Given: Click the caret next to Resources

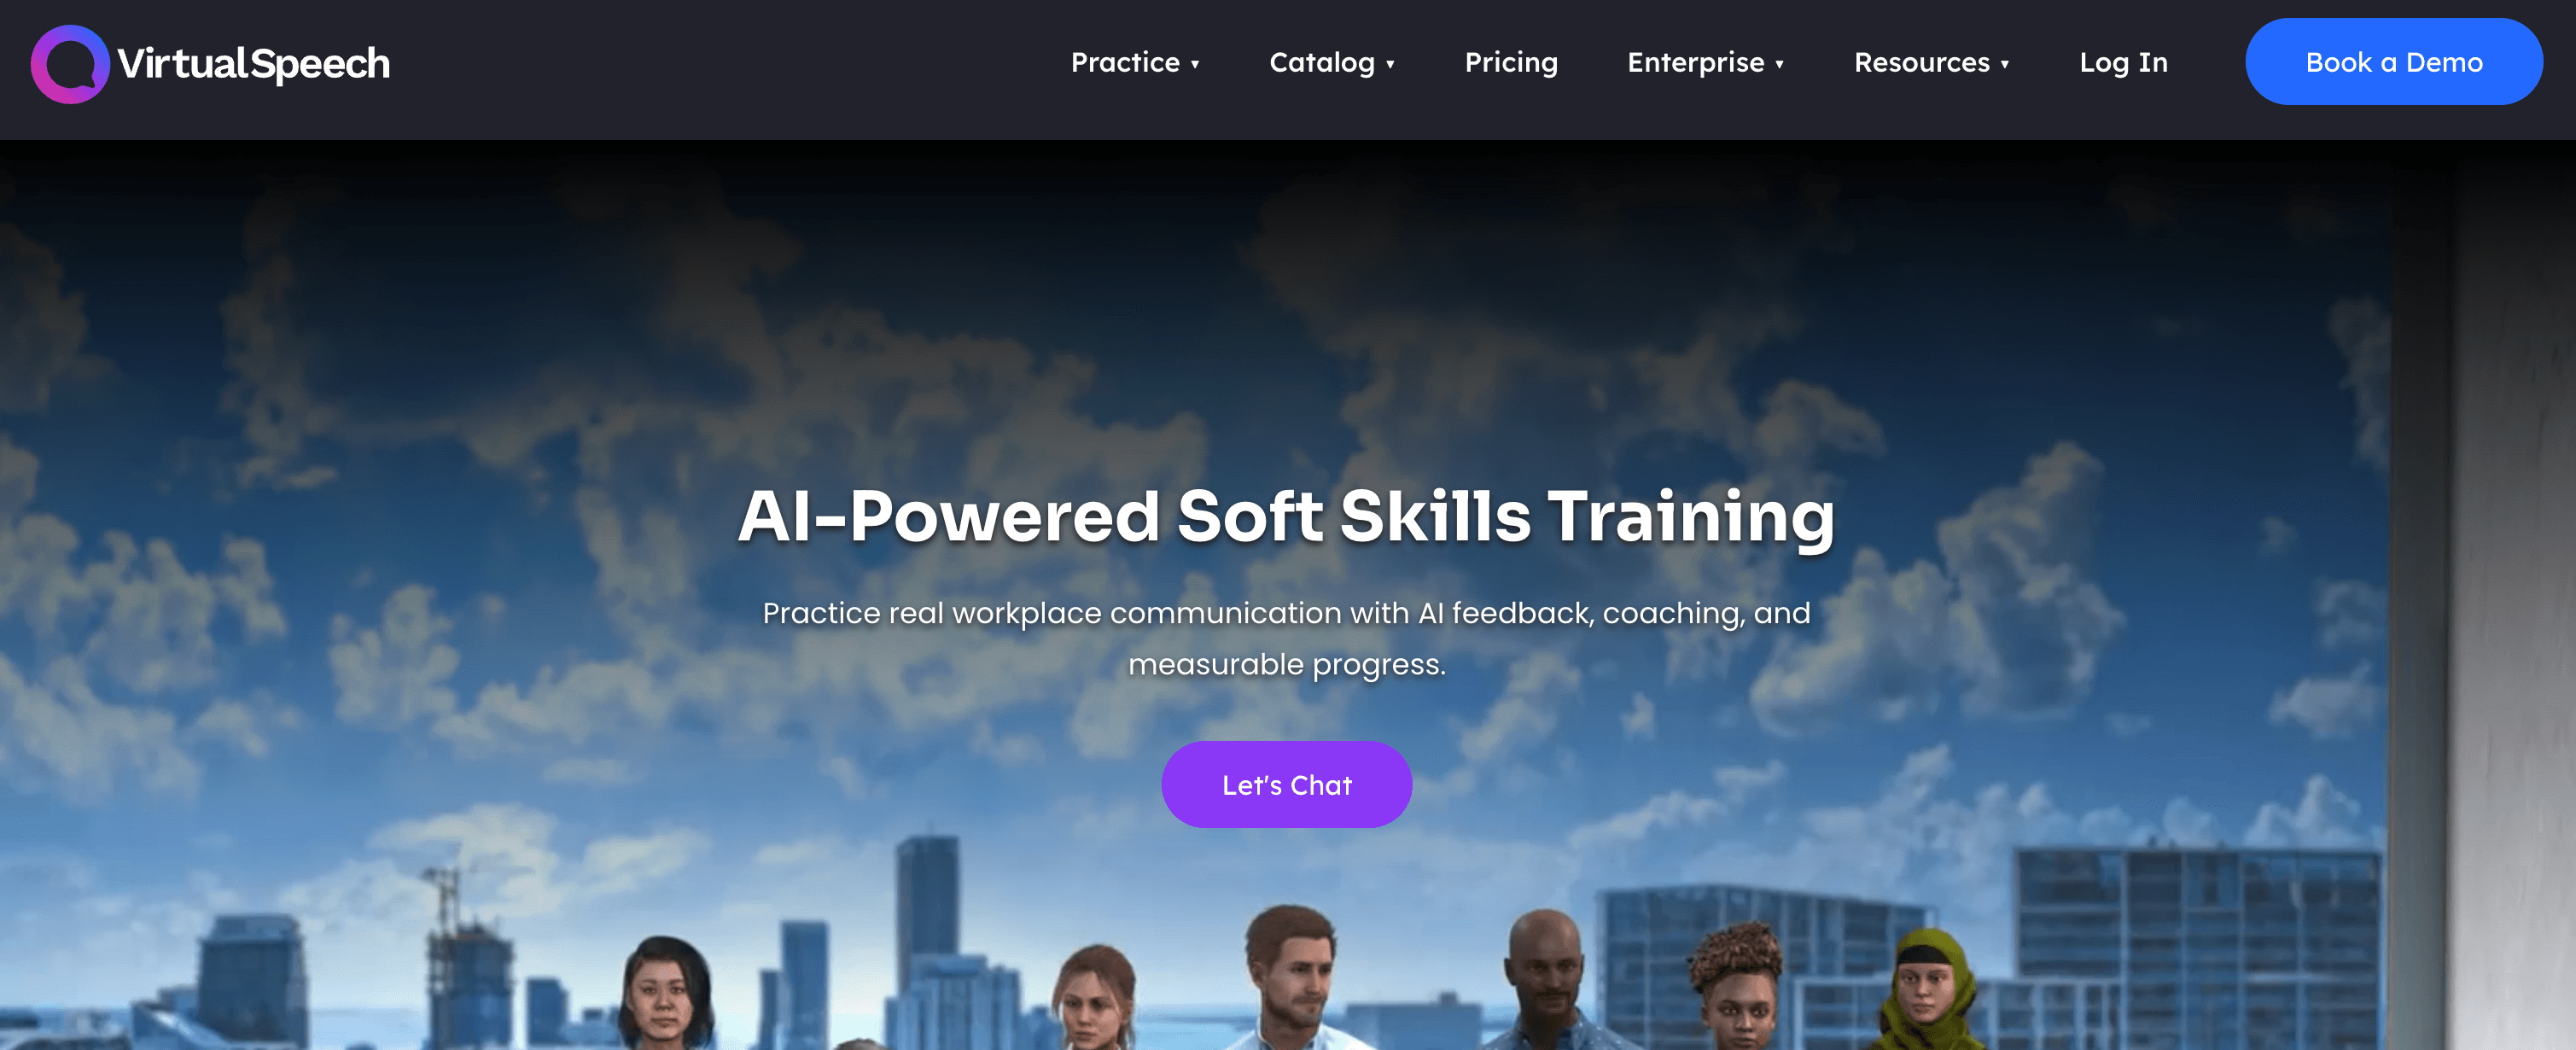Looking at the screenshot, I should click(x=2005, y=64).
